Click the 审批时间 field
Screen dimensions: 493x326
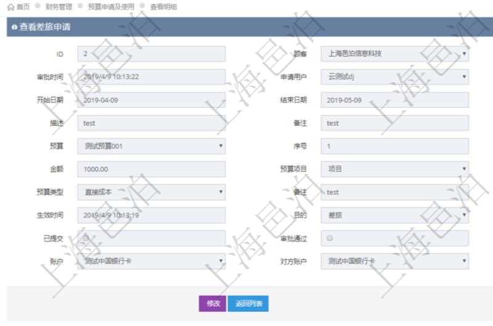click(x=151, y=76)
